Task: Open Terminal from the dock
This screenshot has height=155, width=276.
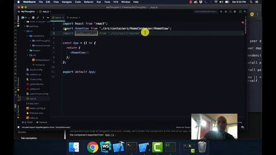Action: click(131, 147)
